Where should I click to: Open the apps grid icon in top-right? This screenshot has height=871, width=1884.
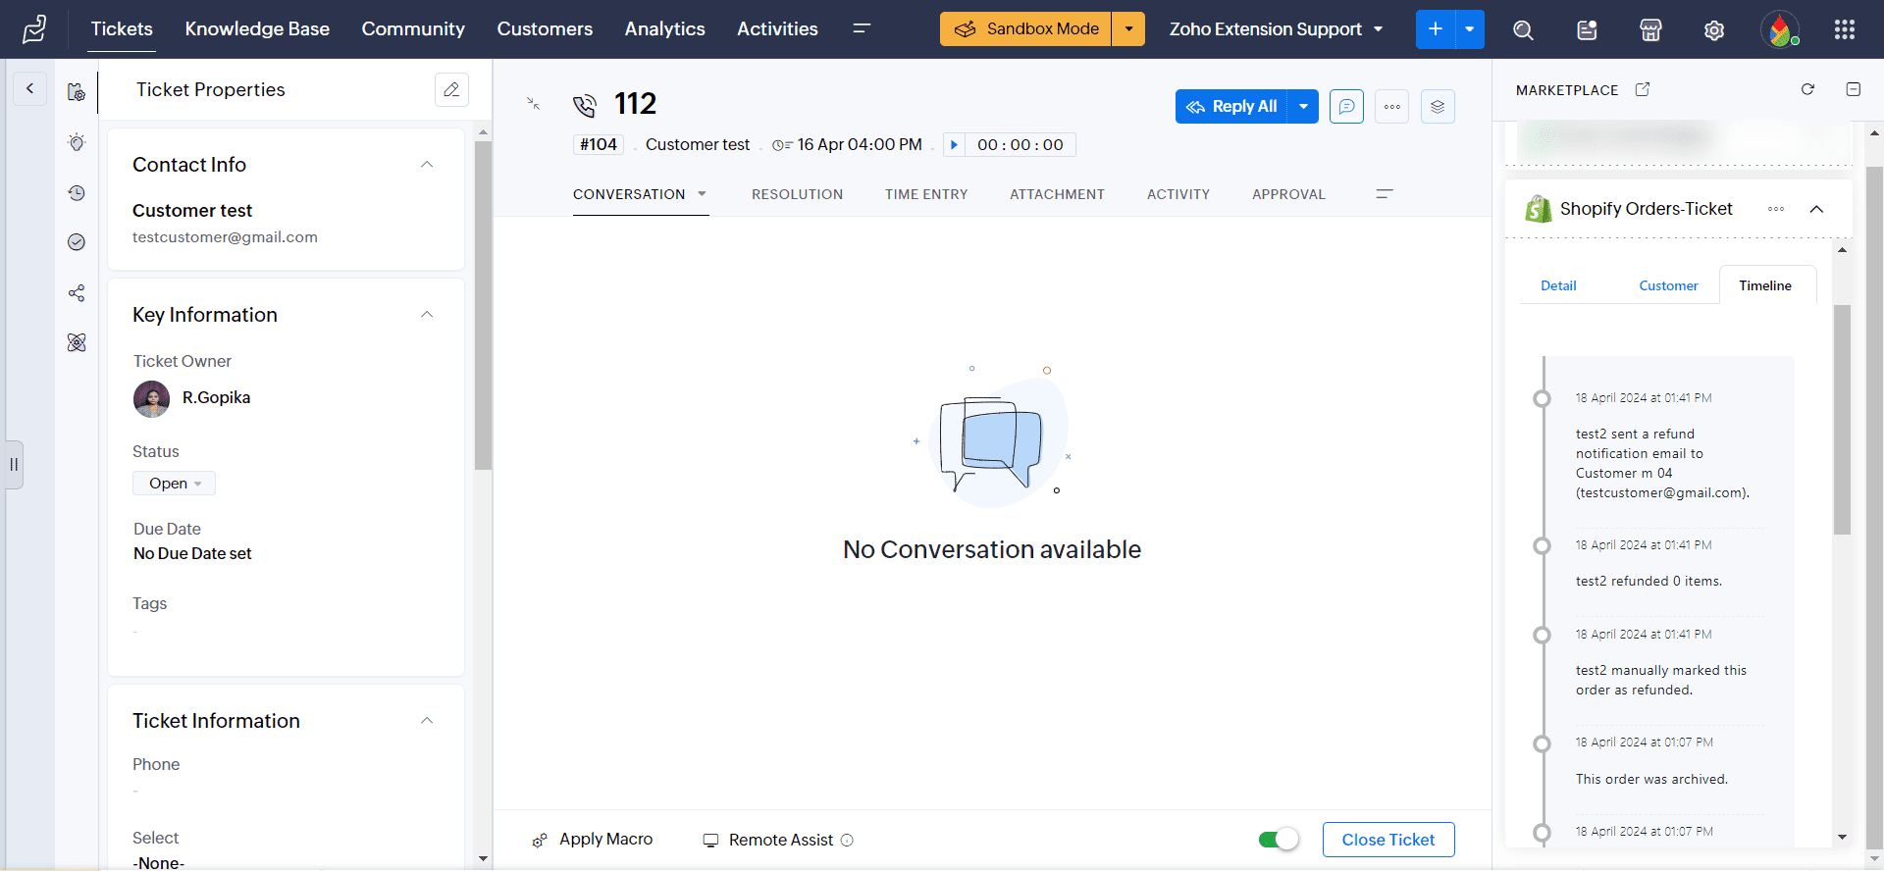(1845, 29)
